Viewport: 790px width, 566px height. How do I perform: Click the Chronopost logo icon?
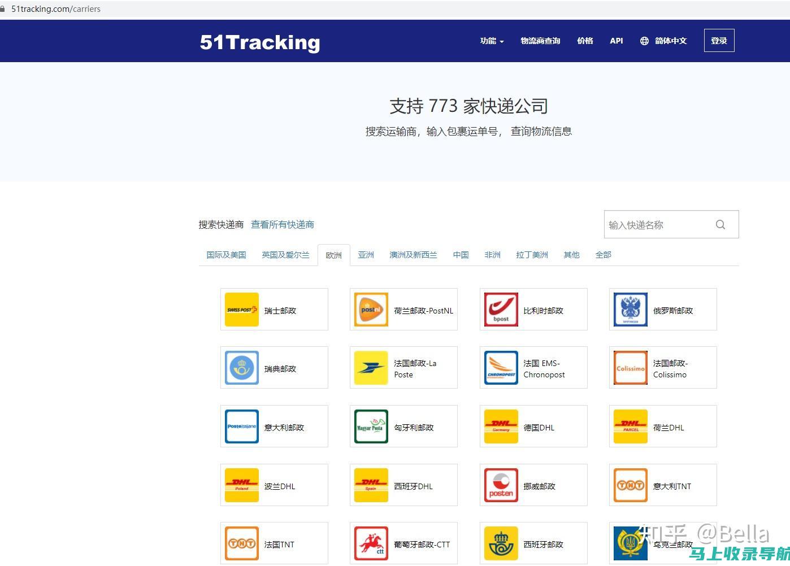point(501,368)
